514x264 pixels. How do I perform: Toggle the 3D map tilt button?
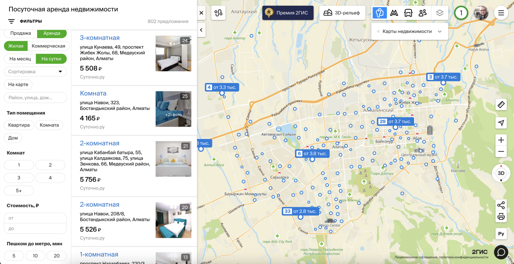[501, 173]
